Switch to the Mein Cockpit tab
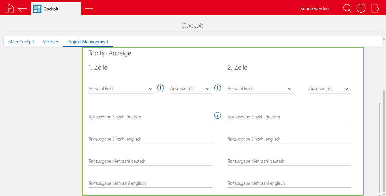The width and height of the screenshot is (386, 196). coord(21,41)
